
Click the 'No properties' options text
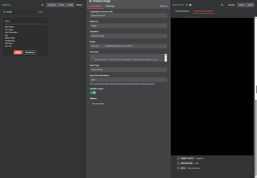click(x=98, y=104)
